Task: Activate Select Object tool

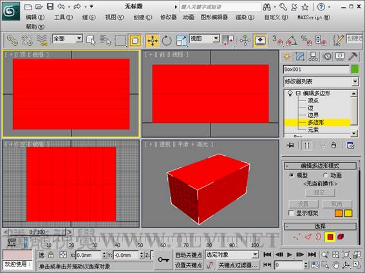Action: tap(91, 40)
